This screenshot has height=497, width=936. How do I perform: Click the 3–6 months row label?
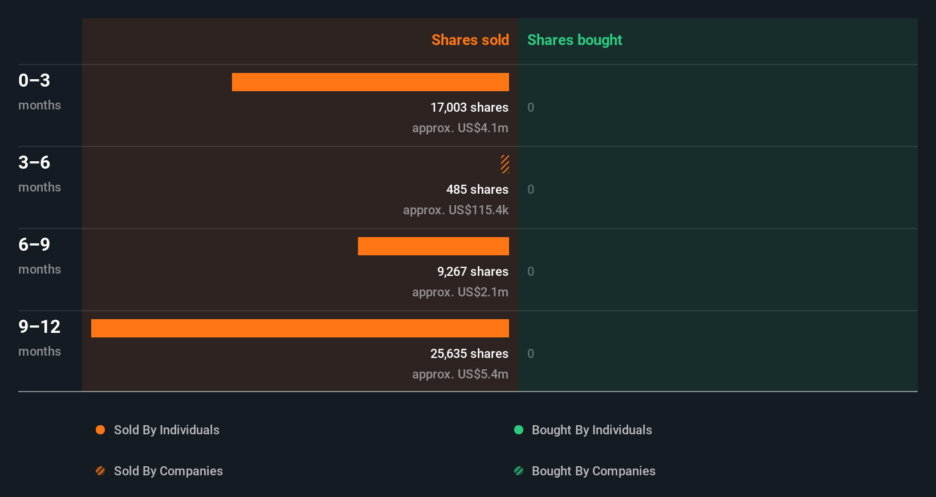click(x=39, y=174)
